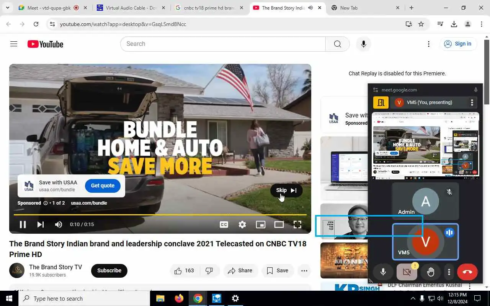Leave call with red hang-up button
Image resolution: width=490 pixels, height=306 pixels.
[x=467, y=272]
